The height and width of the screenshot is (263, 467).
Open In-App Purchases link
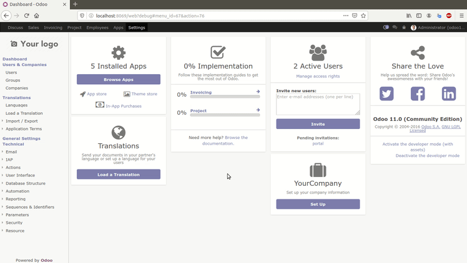tap(119, 105)
